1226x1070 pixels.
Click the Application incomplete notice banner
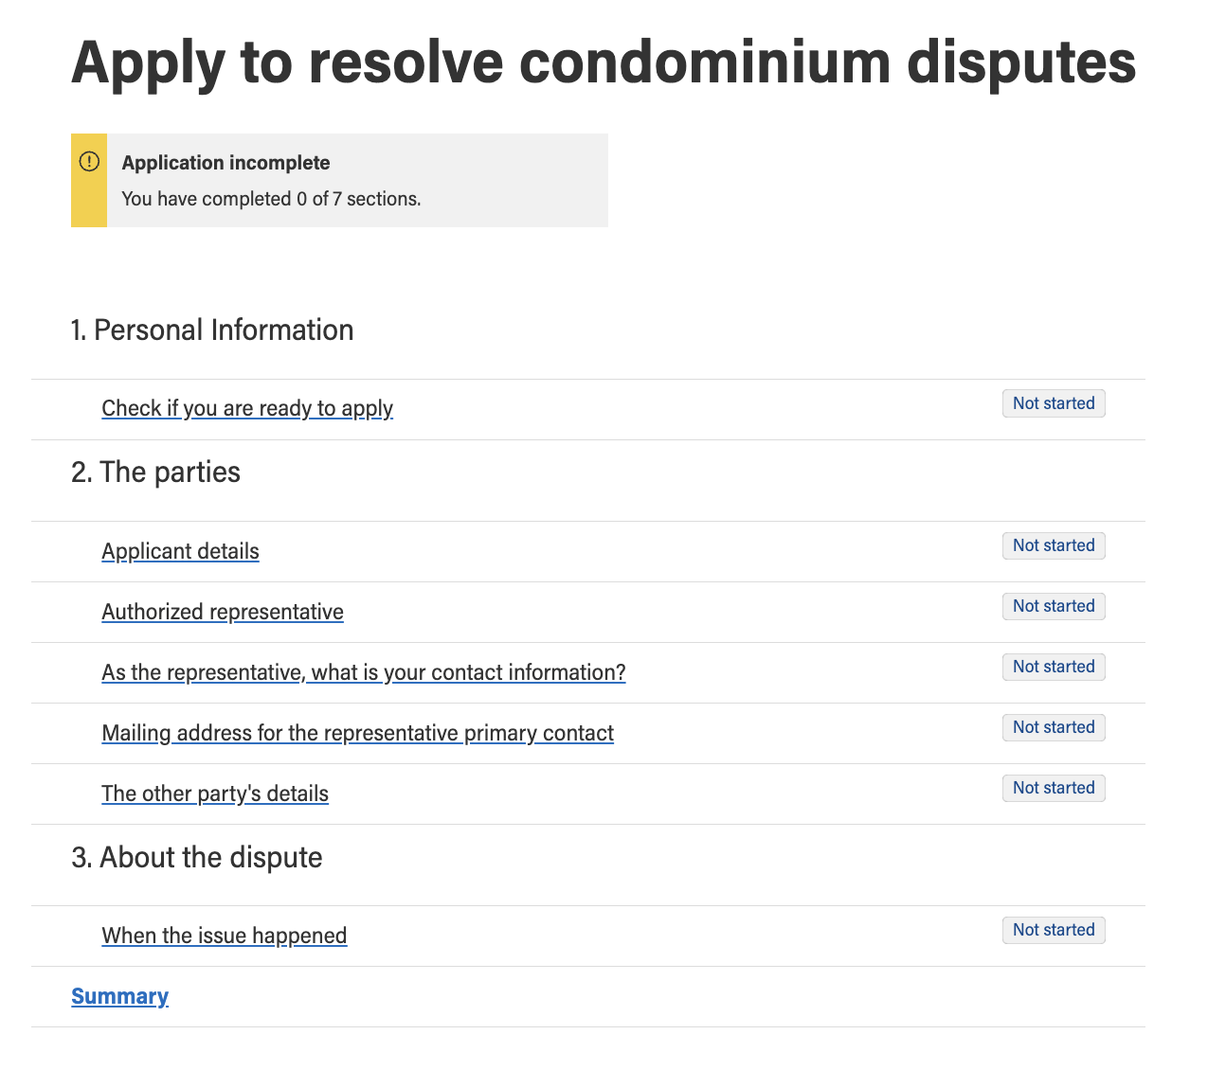pos(339,180)
